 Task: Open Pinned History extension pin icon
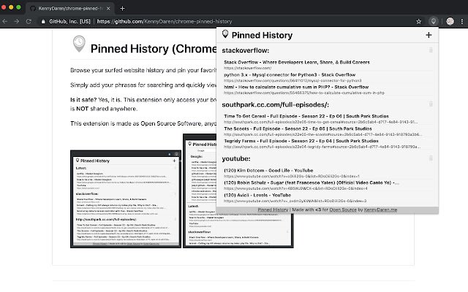pyautogui.click(x=433, y=21)
